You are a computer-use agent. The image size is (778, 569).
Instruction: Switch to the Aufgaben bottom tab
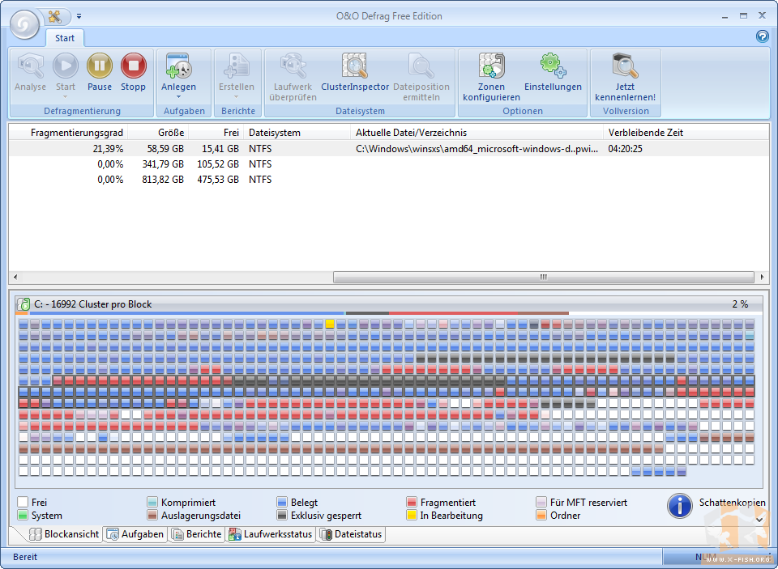[x=135, y=534]
